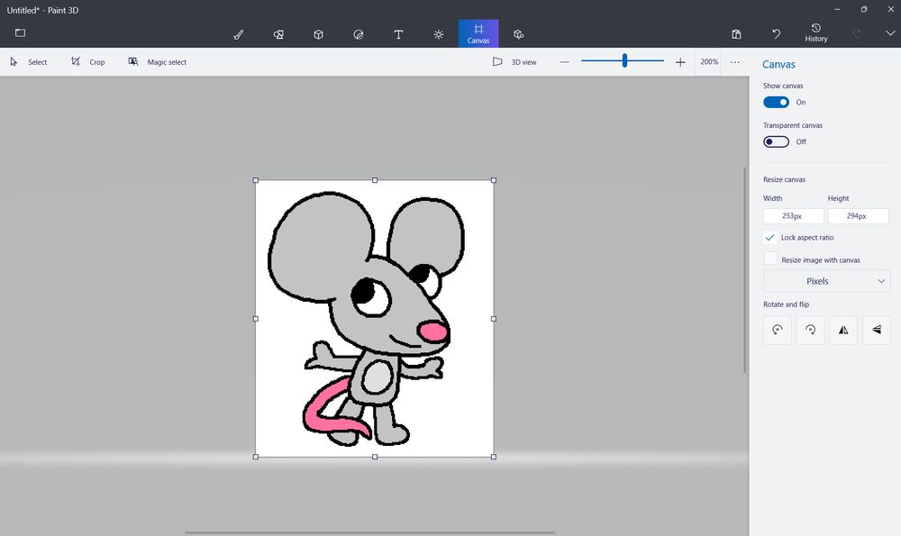Click the bottom-middle canvas resize handle
Screen dimensions: 901x536
375,457
